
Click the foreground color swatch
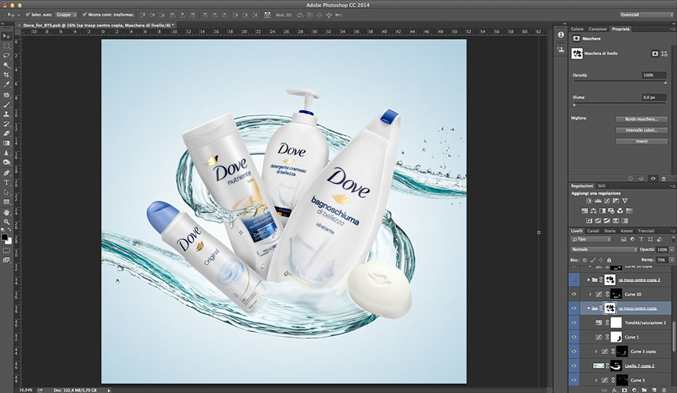click(4, 237)
